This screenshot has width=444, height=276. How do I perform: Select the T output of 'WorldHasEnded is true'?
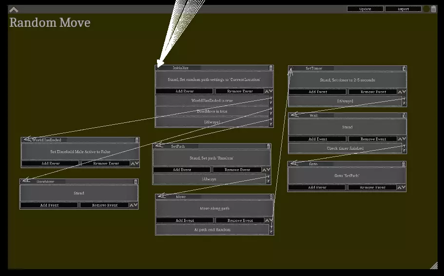(x=271, y=98)
